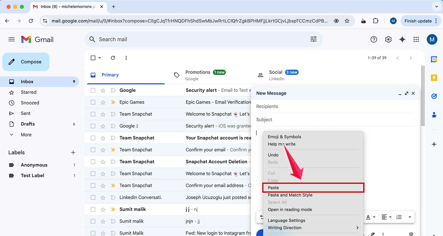Refresh the inbox with the refresh icon
The image size is (443, 236).
113,58
